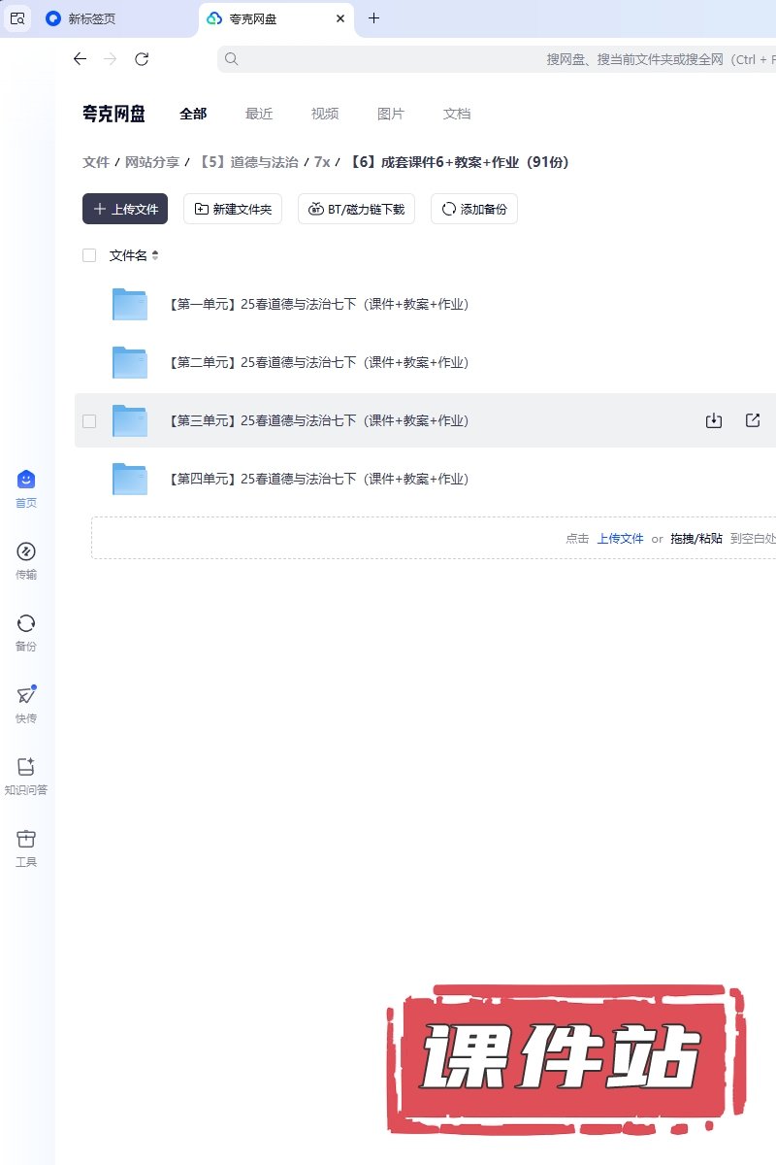Viewport: 776px width, 1165px height.
Task: Open the 【第一单元】 folder
Action: click(x=318, y=304)
